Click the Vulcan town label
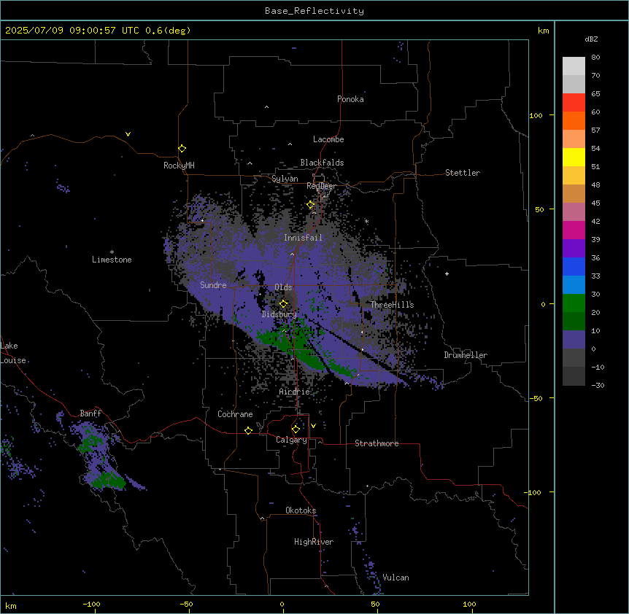629x614 pixels. tap(395, 578)
